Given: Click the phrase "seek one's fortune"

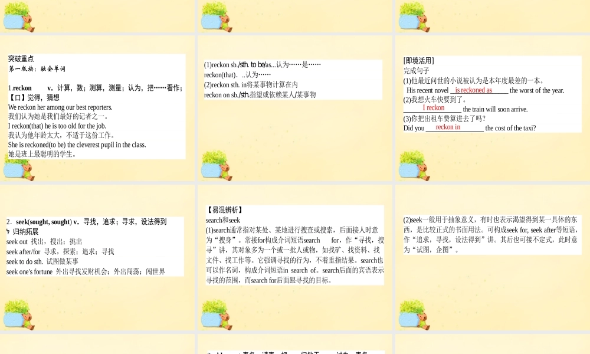Looking at the screenshot, I should pyautogui.click(x=29, y=271).
